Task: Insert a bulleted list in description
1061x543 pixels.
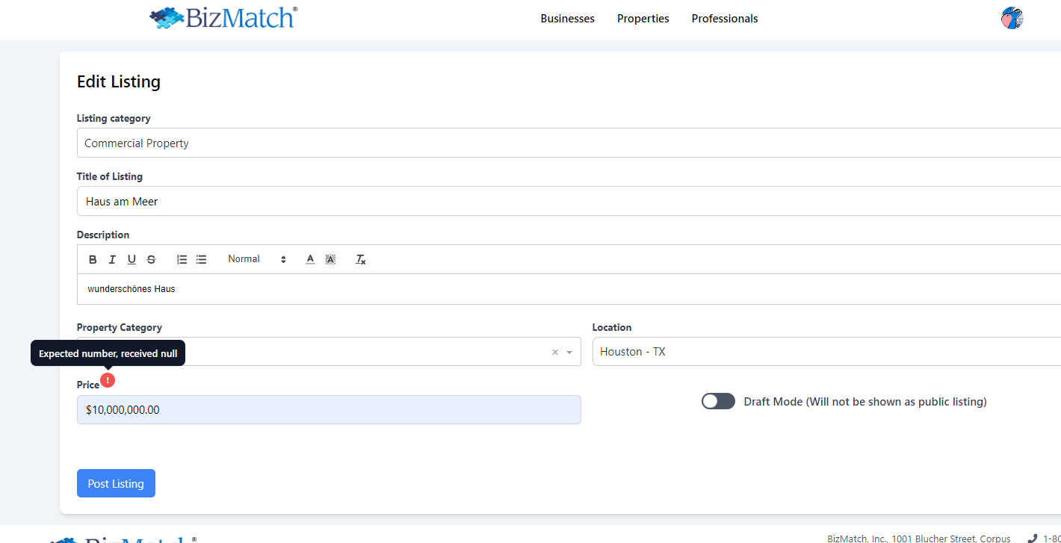Action: tap(201, 260)
